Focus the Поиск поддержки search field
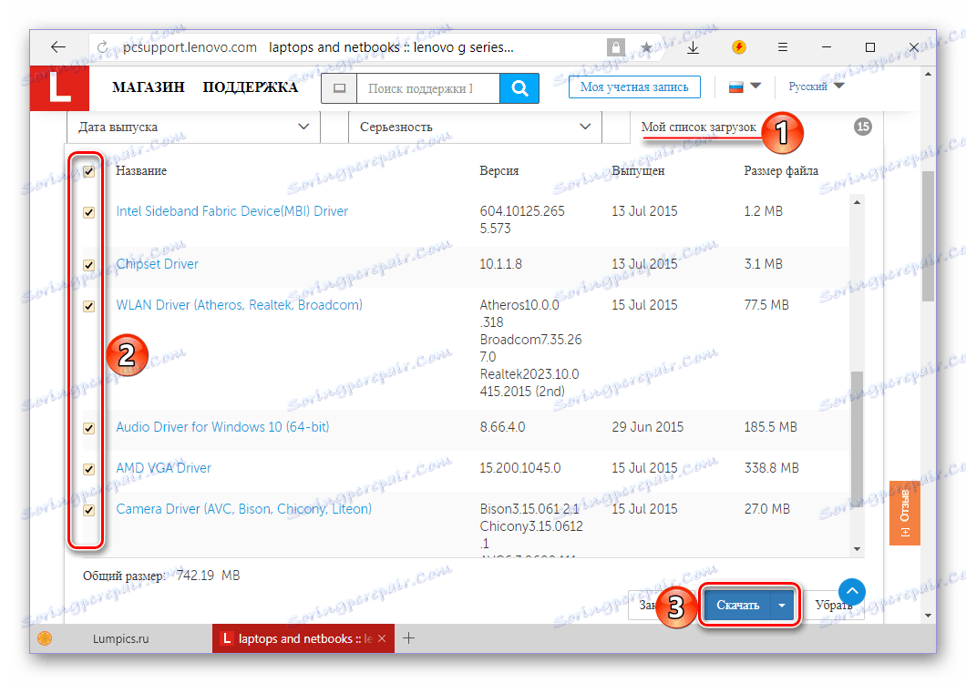The height and width of the screenshot is (683, 966). point(427,88)
